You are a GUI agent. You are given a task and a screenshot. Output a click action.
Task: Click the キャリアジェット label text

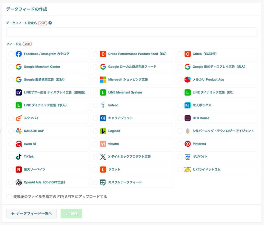tap(120, 118)
